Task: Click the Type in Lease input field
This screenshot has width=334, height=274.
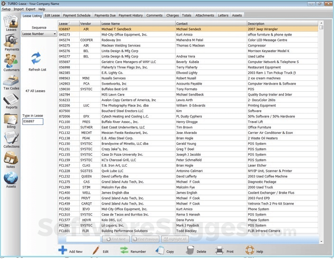Action: click(x=33, y=122)
